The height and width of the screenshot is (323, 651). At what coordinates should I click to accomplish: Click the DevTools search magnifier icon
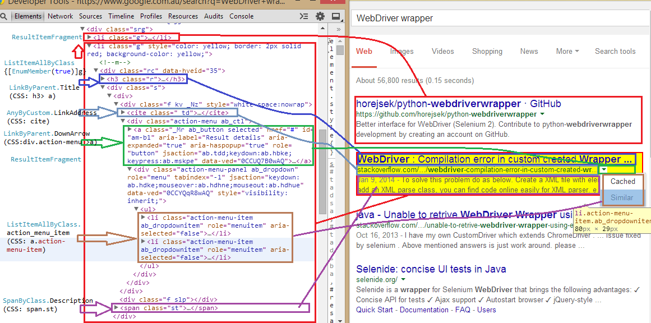click(4, 17)
